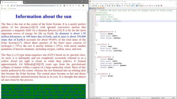Click 'text-align: center;' on highlighted line 5
This screenshot has height=99, width=177.
point(111,21)
